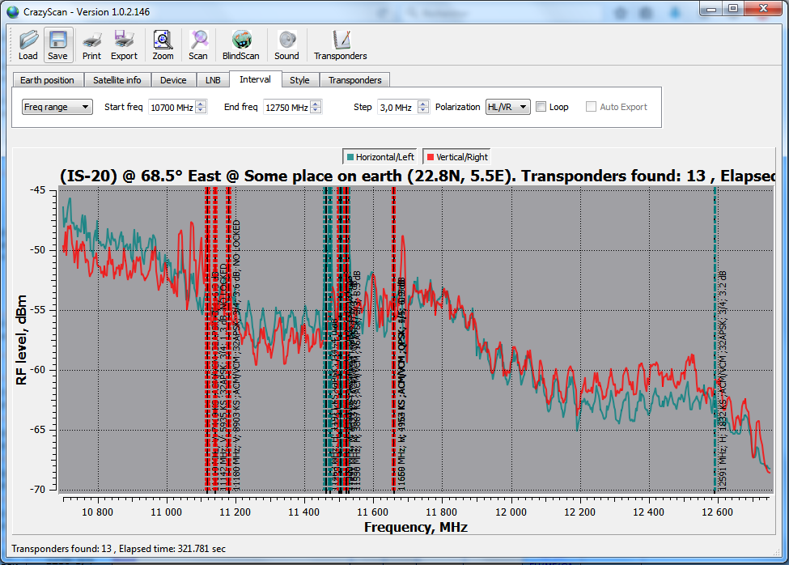Click the Save toolbar icon

pyautogui.click(x=57, y=45)
